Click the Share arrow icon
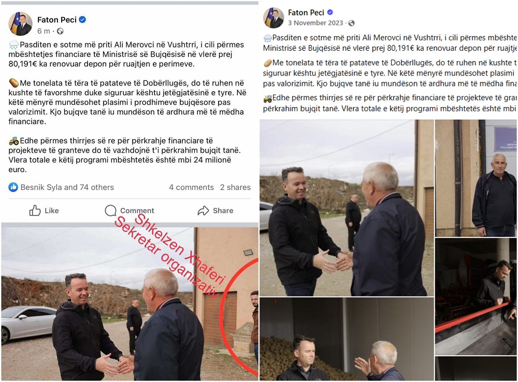The width and height of the screenshot is (518, 382). tap(203, 211)
